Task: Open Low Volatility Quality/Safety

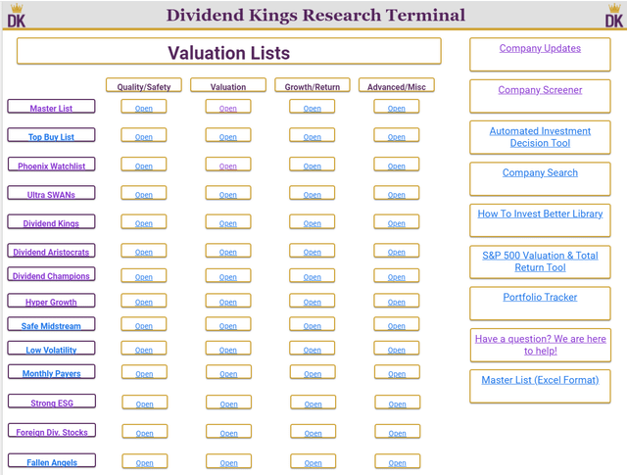Action: tap(144, 349)
